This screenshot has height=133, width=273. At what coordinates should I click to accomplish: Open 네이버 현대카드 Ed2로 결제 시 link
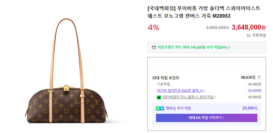[180, 90]
